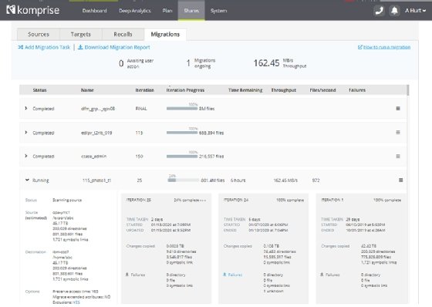Expand the edipr_t2nb_019 migration row
This screenshot has width=432, height=307.
pyautogui.click(x=26, y=132)
